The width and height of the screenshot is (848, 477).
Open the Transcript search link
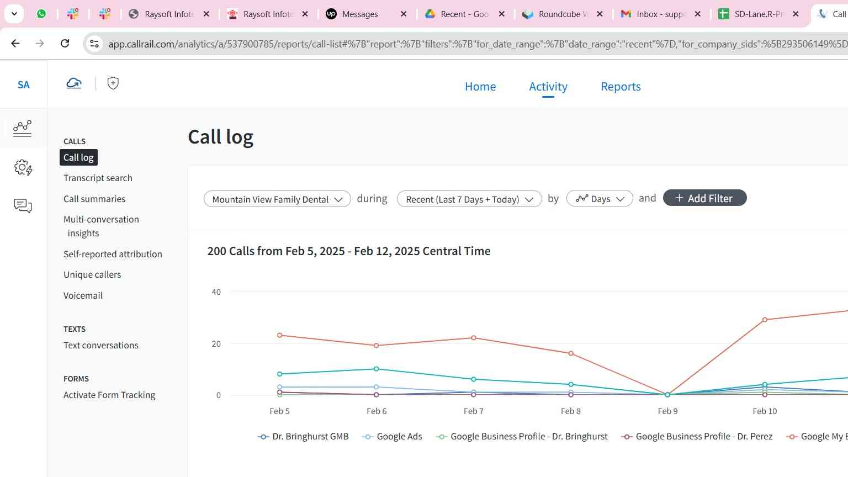pos(98,178)
